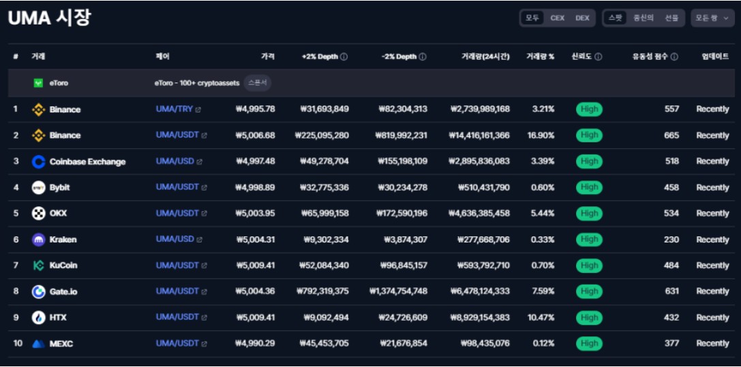741x367 pixels.
Task: Click the Binance logo in row 1
Action: click(x=38, y=110)
